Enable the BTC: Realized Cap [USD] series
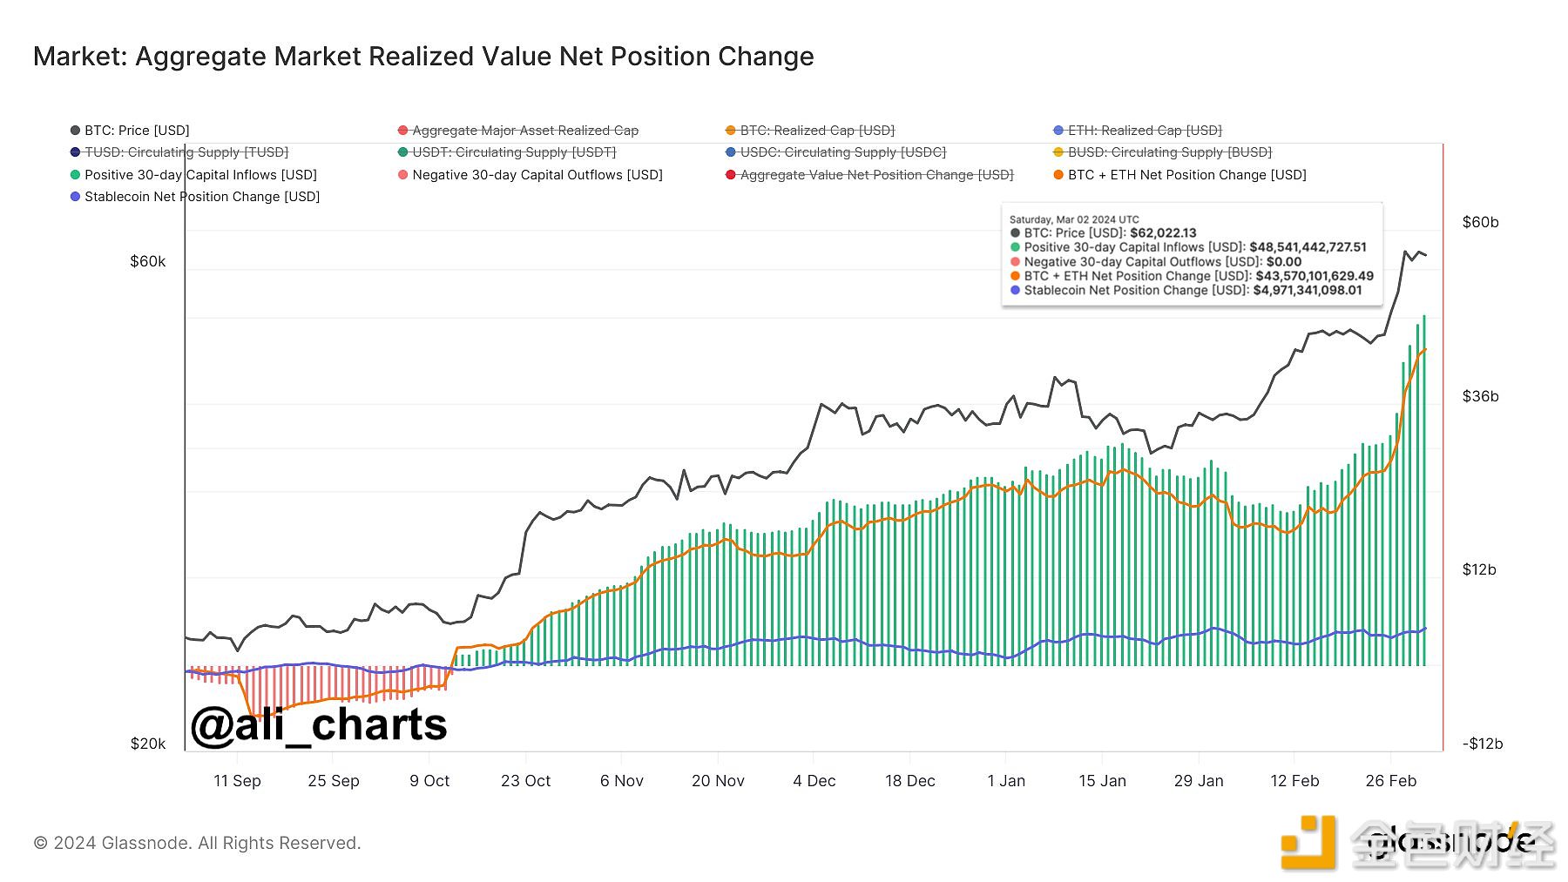 [x=816, y=131]
